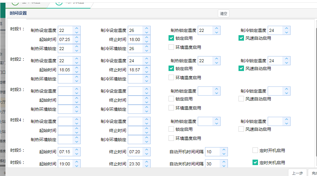
Task: Decrease 时段1 制冷锁定温度 with down arrow
Action: pos(287,32)
